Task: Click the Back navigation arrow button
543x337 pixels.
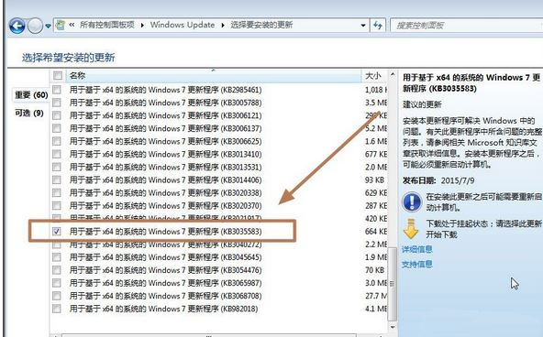Action: (17, 26)
